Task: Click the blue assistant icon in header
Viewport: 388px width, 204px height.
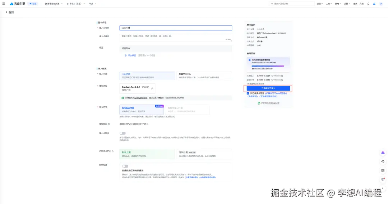Action: (x=374, y=4)
